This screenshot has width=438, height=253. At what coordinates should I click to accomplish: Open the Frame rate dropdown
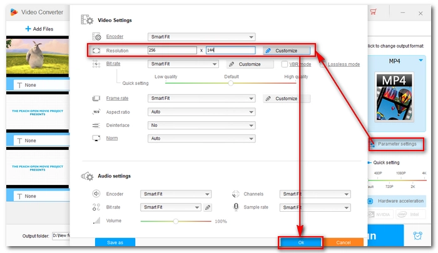click(201, 98)
